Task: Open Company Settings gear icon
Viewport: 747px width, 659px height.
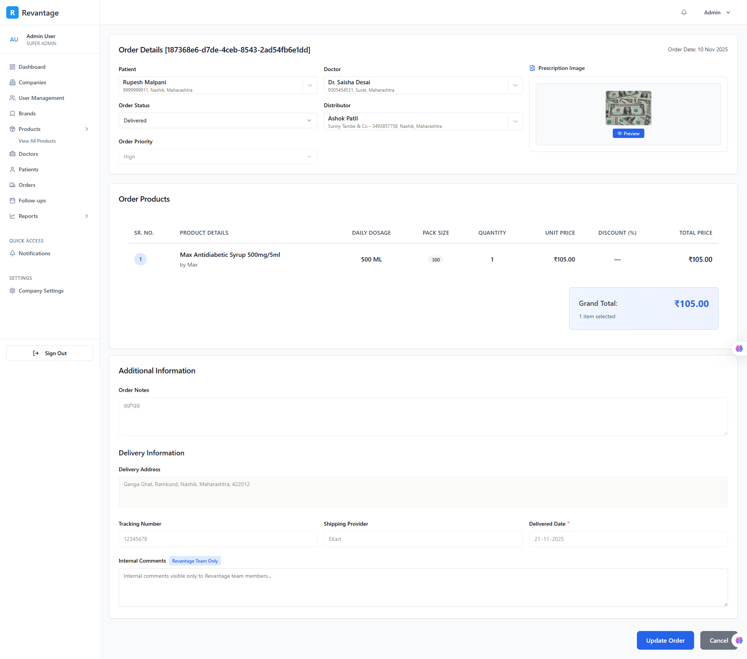Action: [12, 291]
